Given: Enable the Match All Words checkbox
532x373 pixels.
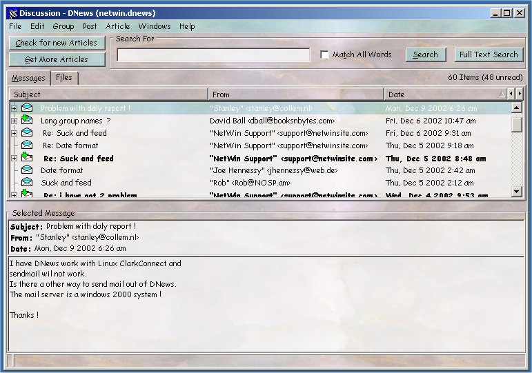Looking at the screenshot, I should [324, 54].
